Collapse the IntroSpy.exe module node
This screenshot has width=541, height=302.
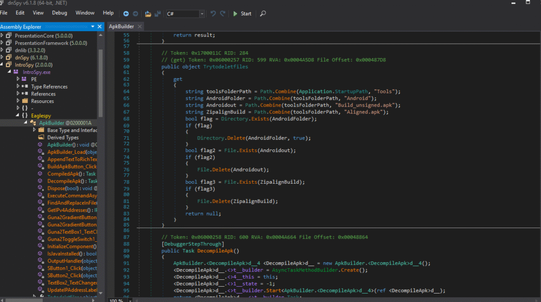point(10,72)
